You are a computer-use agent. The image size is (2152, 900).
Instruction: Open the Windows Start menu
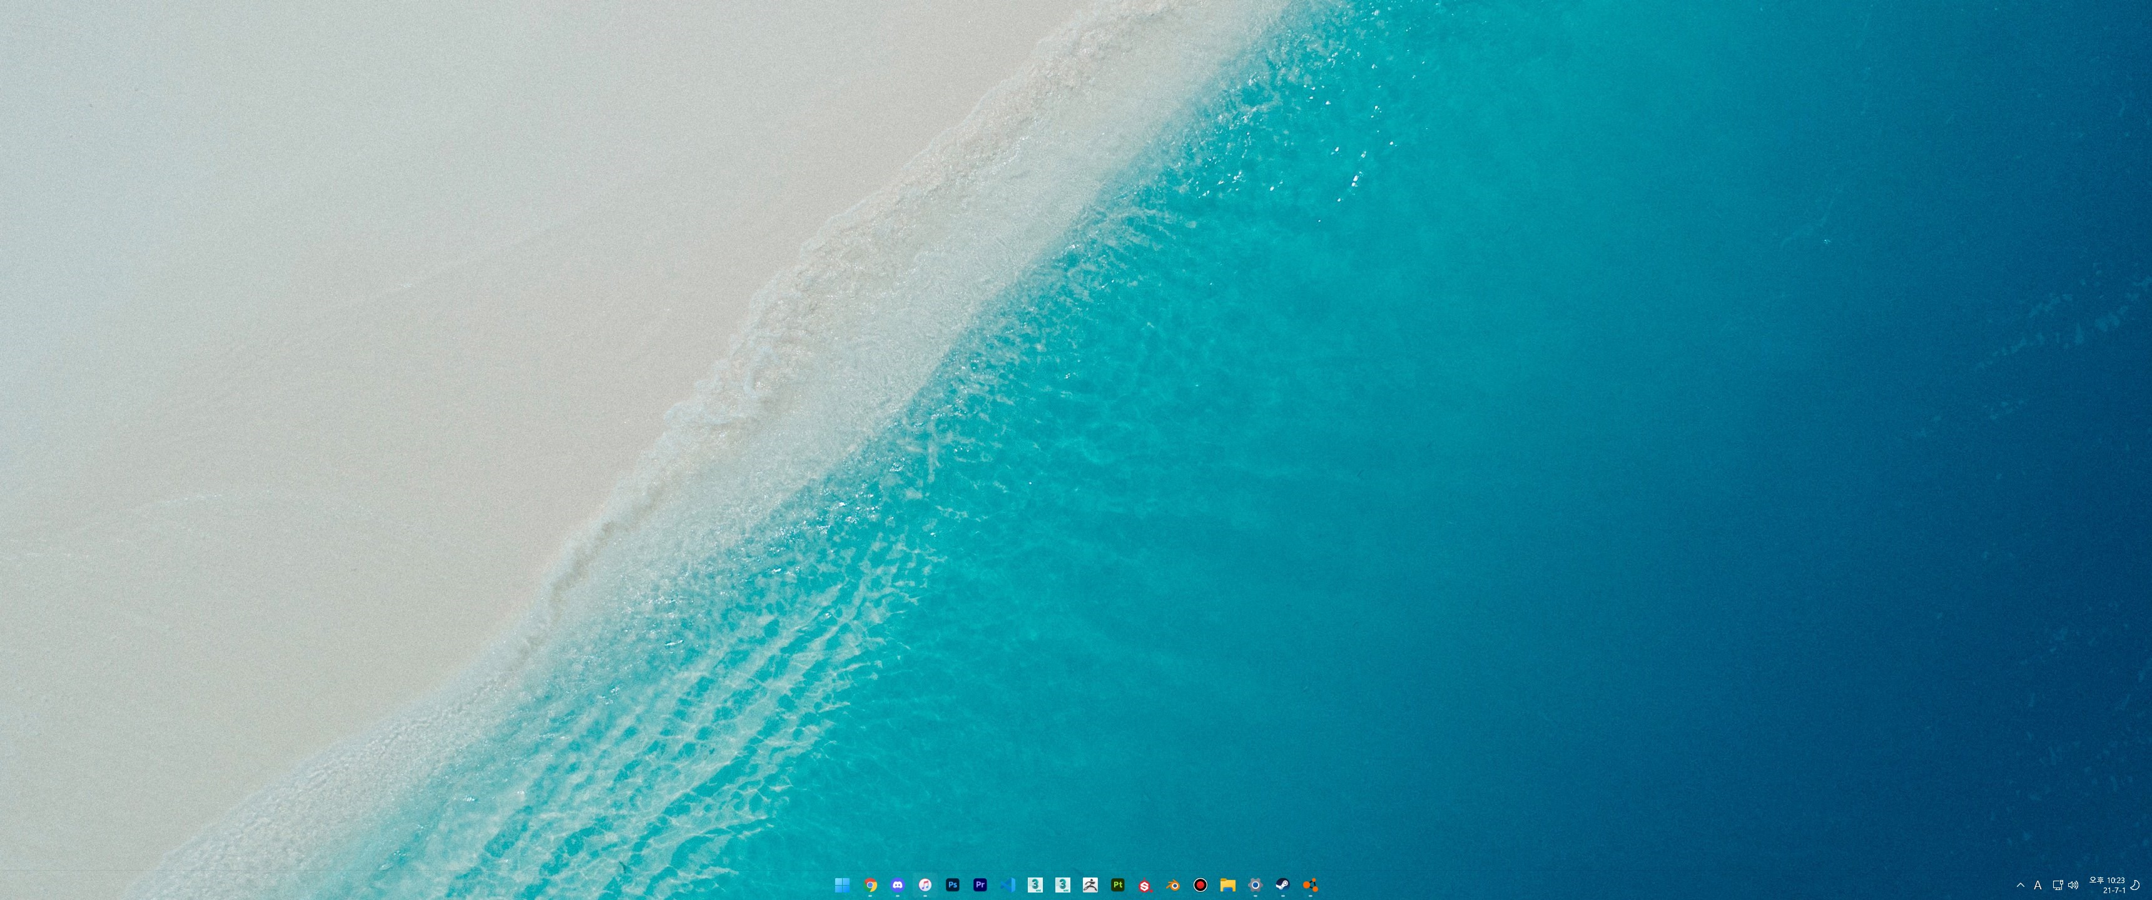[843, 885]
